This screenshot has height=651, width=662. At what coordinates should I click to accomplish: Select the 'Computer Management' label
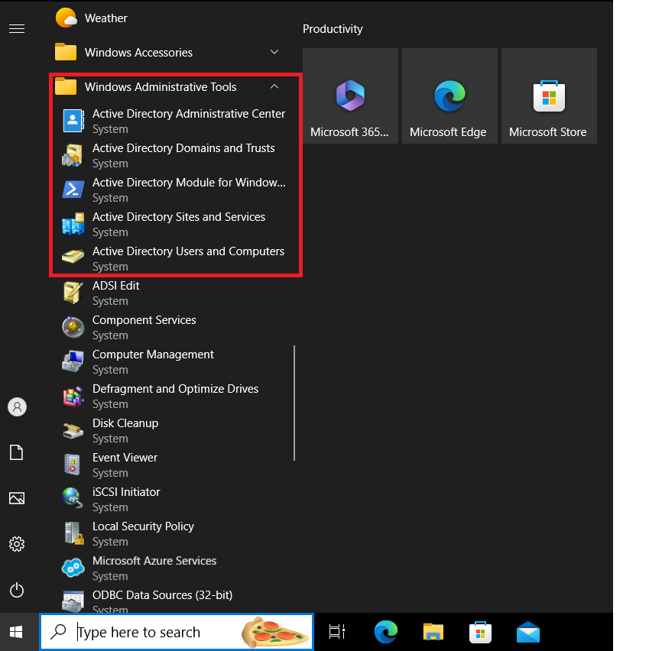153,355
